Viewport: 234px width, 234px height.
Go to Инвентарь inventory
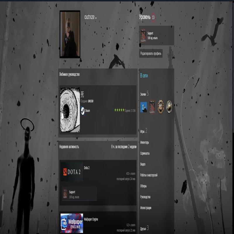coord(144,142)
